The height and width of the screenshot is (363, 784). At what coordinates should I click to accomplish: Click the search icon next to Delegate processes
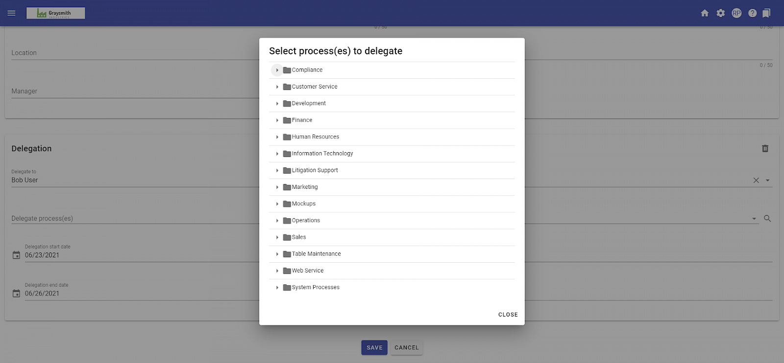767,219
